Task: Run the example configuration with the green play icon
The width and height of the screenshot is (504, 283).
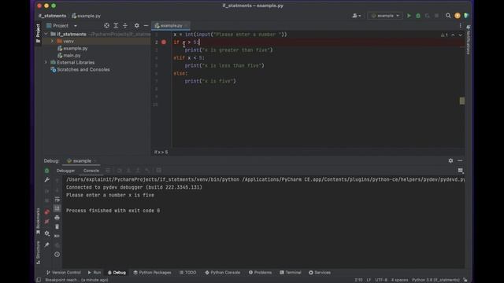Action: click(x=409, y=16)
